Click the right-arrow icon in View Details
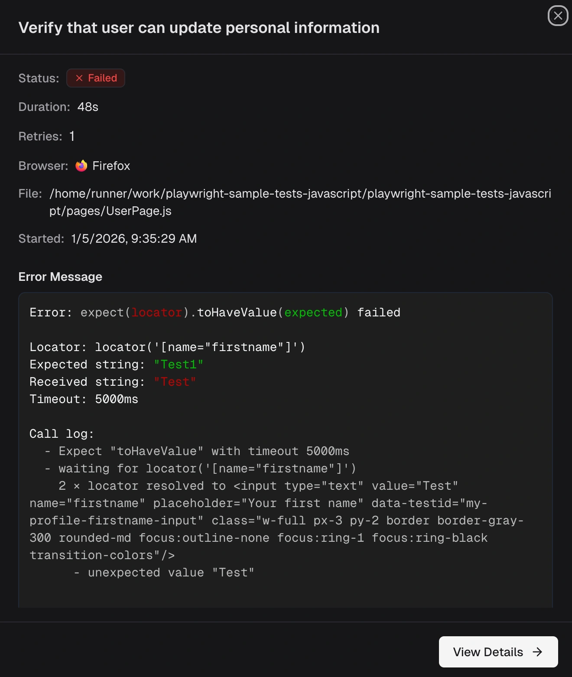 [538, 652]
